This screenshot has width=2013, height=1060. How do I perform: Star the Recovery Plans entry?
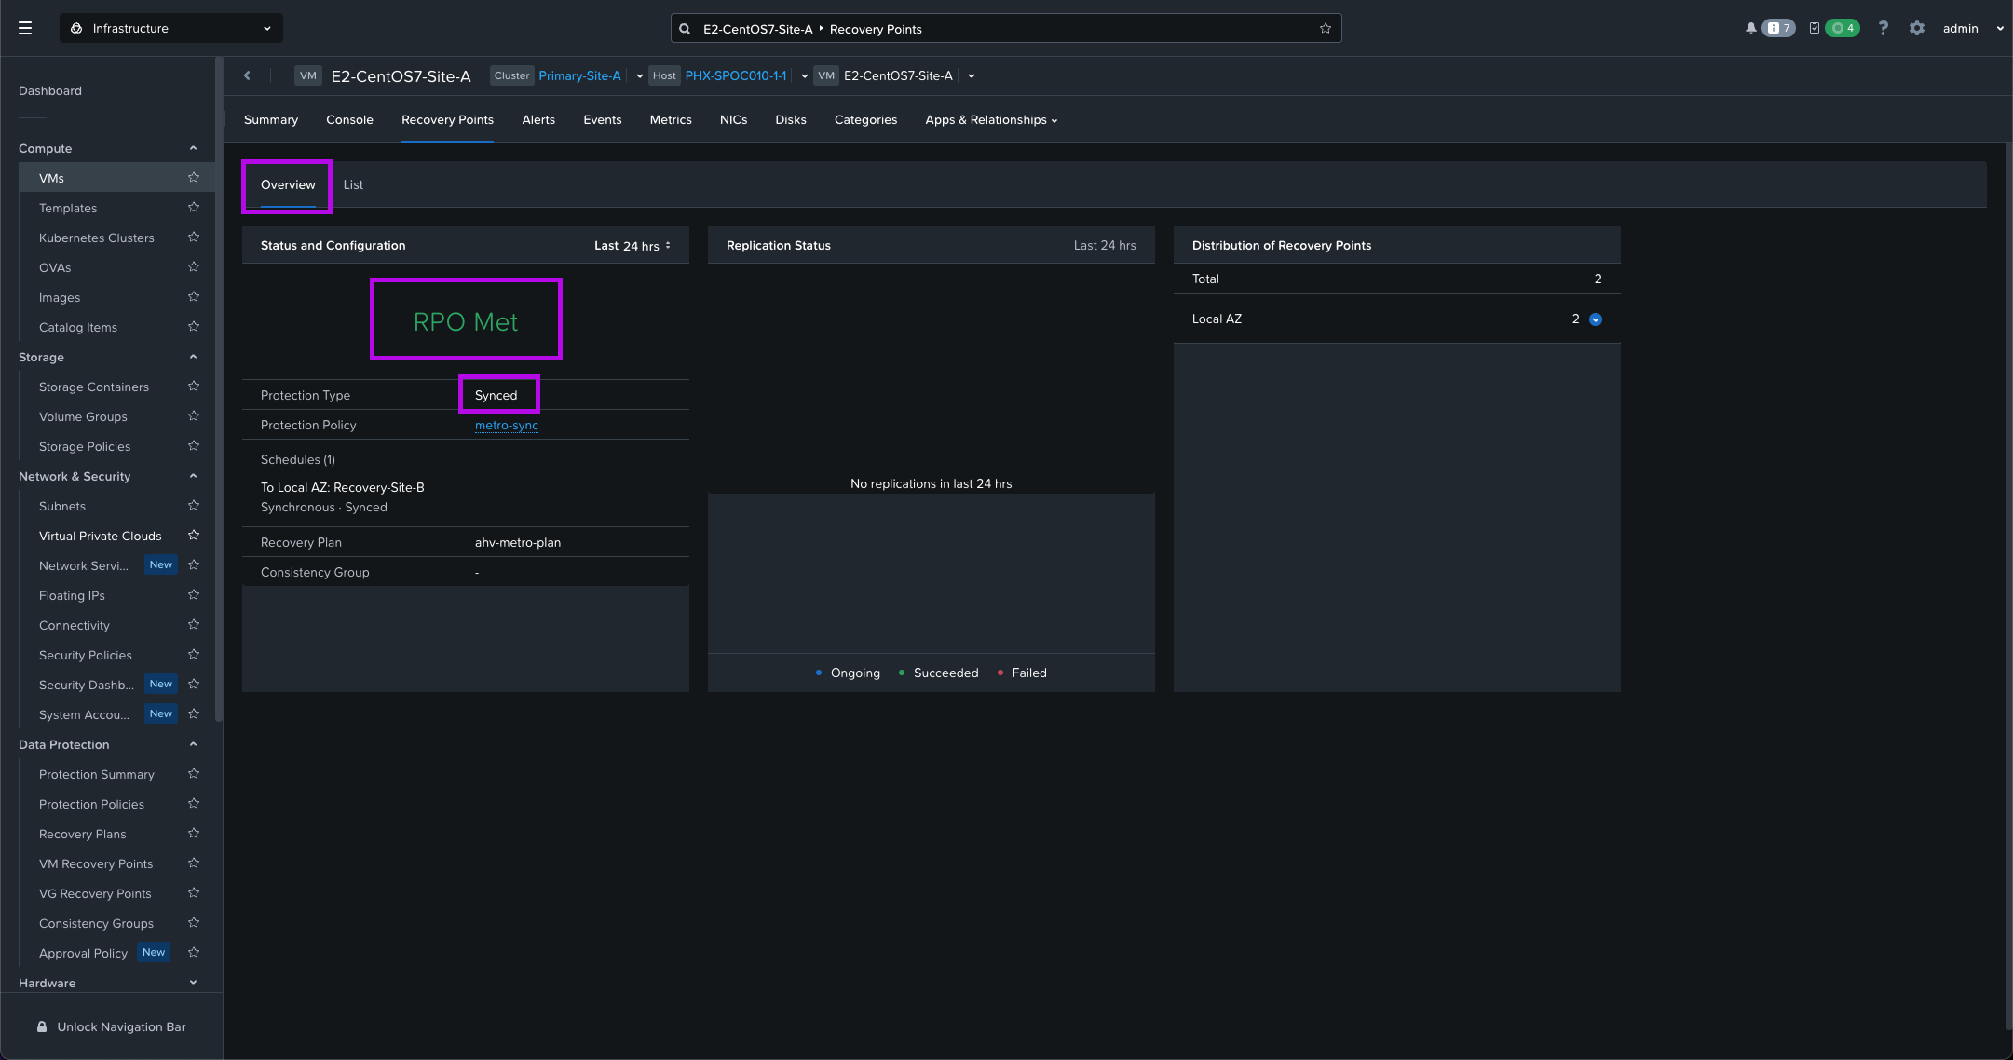point(194,834)
